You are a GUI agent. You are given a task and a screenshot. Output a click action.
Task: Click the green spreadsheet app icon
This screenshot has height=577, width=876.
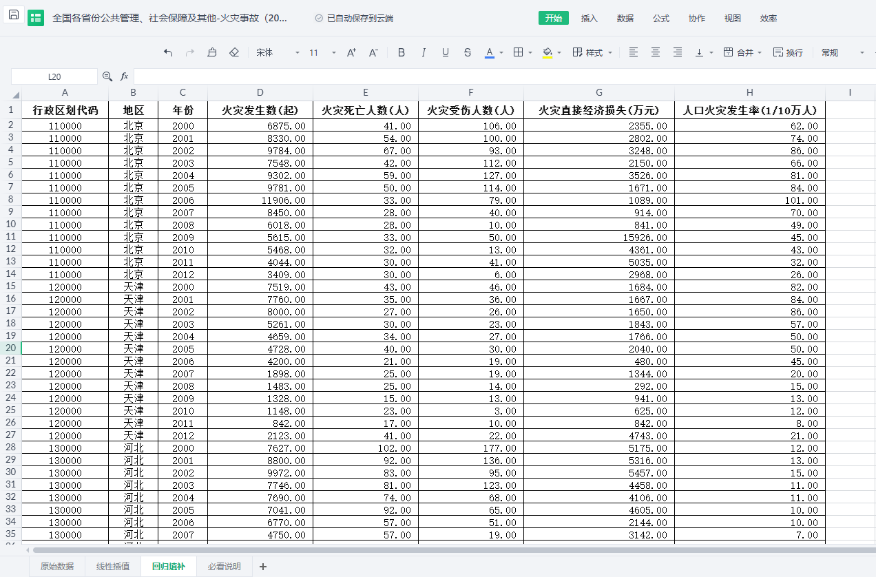tap(36, 19)
